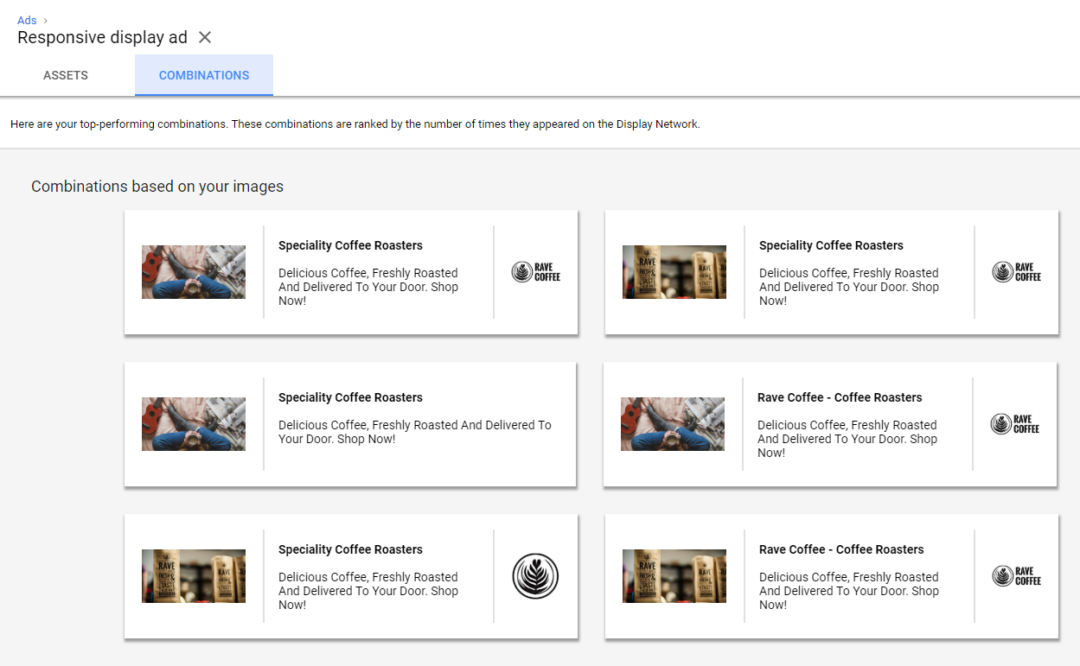Click Rave Coffee logo in guitar-image Rave Coffee - Coffee Roasters card
The height and width of the screenshot is (666, 1080).
coord(1015,424)
